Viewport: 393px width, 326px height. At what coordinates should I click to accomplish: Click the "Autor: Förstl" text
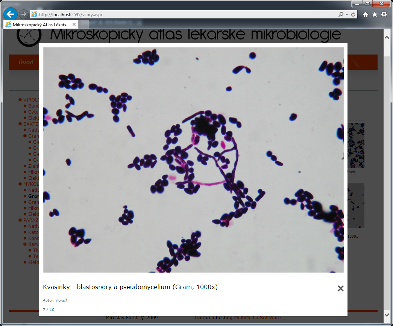[x=55, y=300]
